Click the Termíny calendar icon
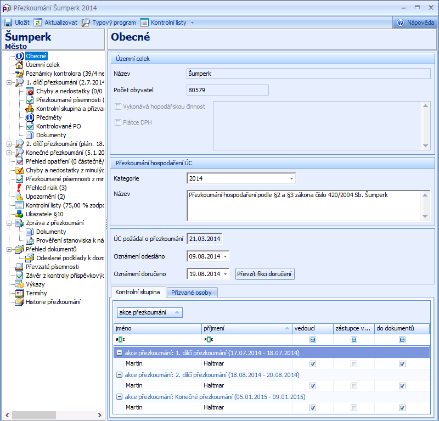This screenshot has height=421, width=439. click(19, 293)
